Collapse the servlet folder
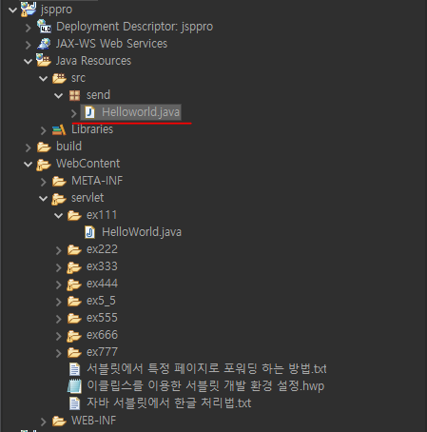 click(x=44, y=198)
